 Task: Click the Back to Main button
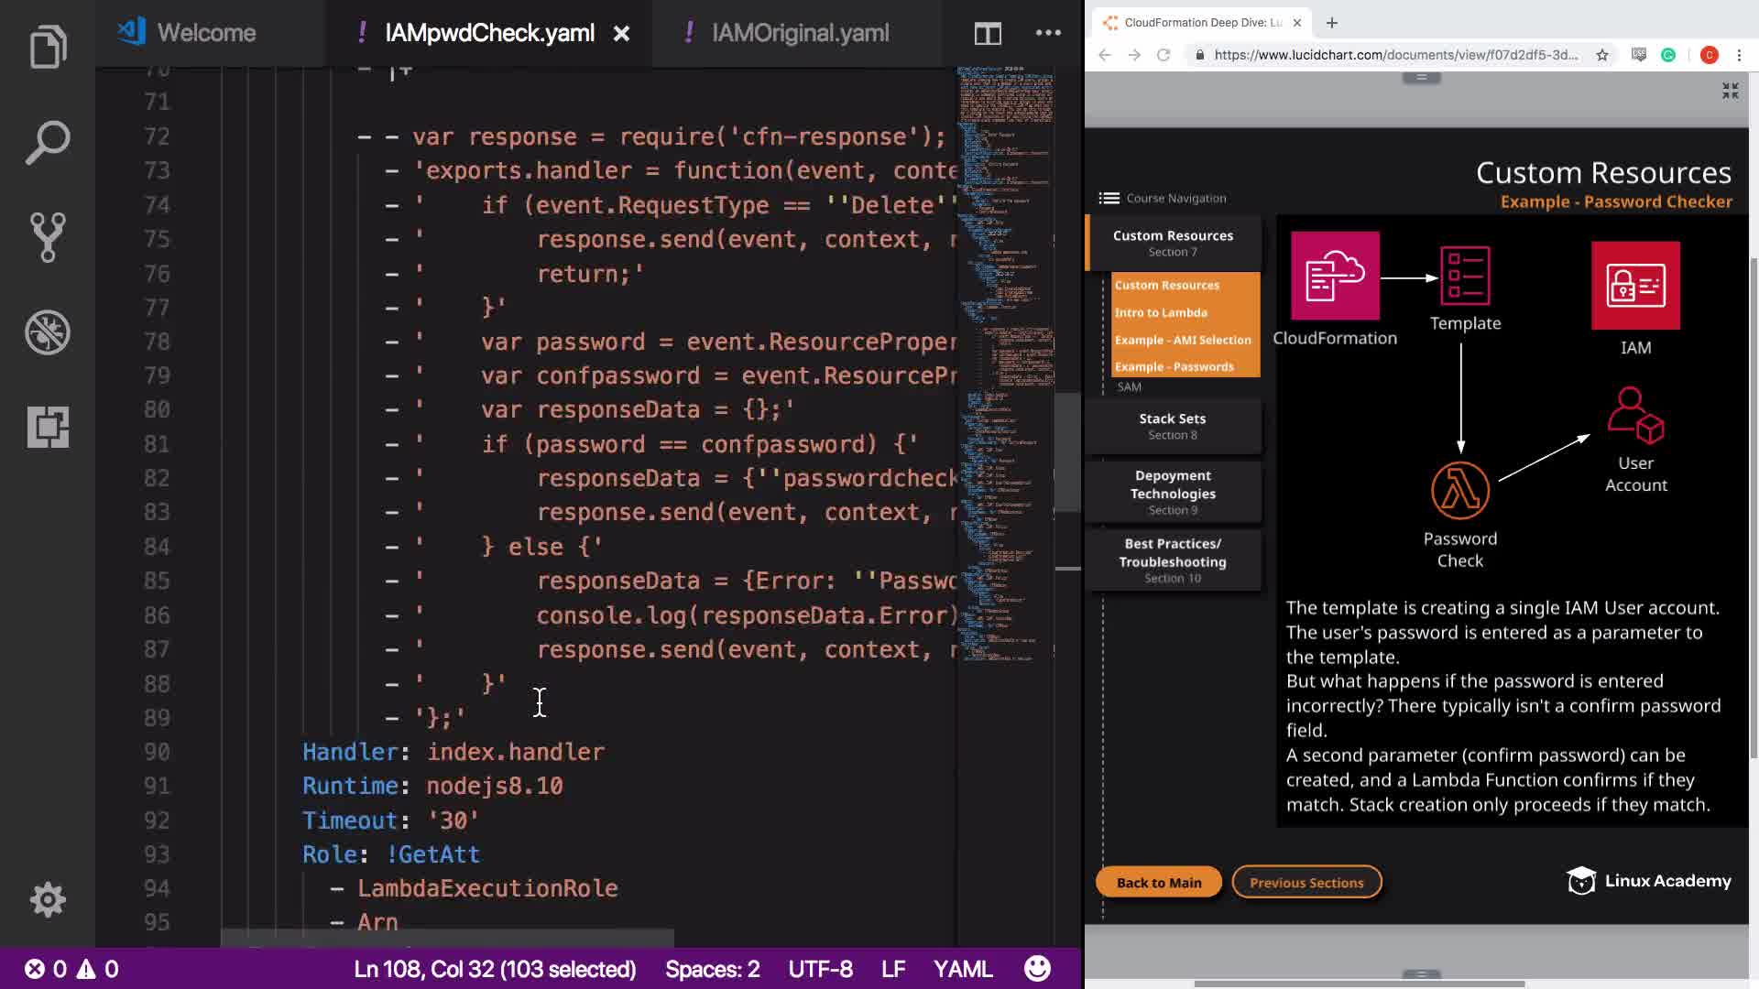point(1158,883)
